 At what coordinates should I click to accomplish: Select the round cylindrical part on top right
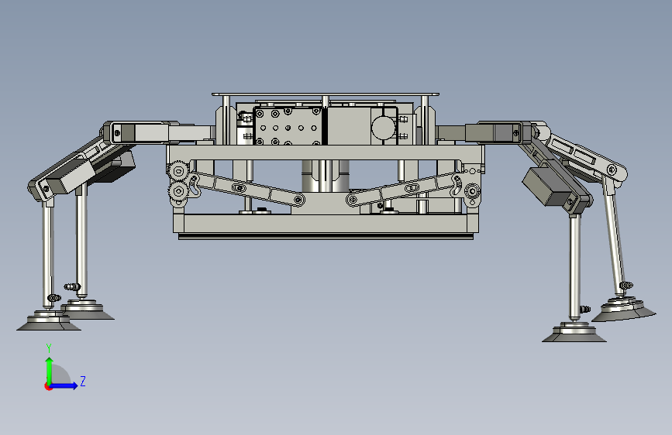[x=383, y=127]
